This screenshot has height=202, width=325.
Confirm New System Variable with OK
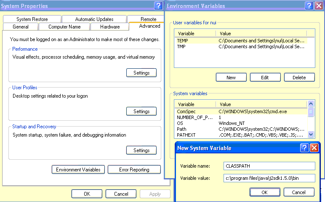pyautogui.click(x=265, y=192)
